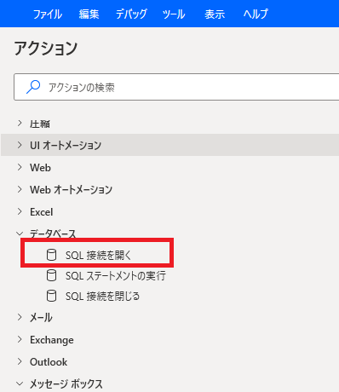The height and width of the screenshot is (392, 339).
Task: Open the ツール menu
Action: (174, 14)
